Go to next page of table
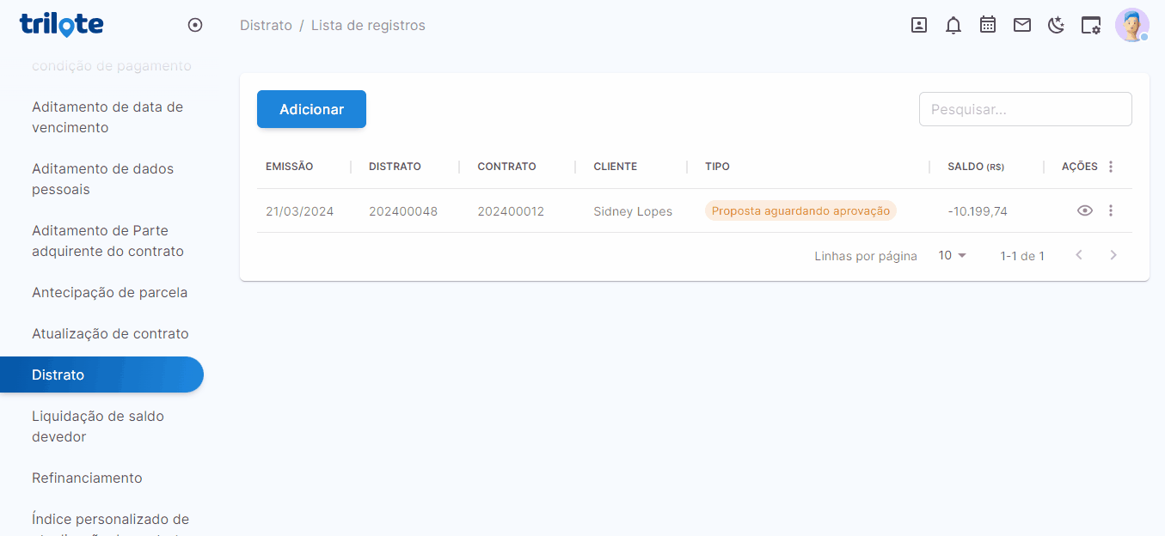Screen dimensions: 1165x536 pos(1113,255)
